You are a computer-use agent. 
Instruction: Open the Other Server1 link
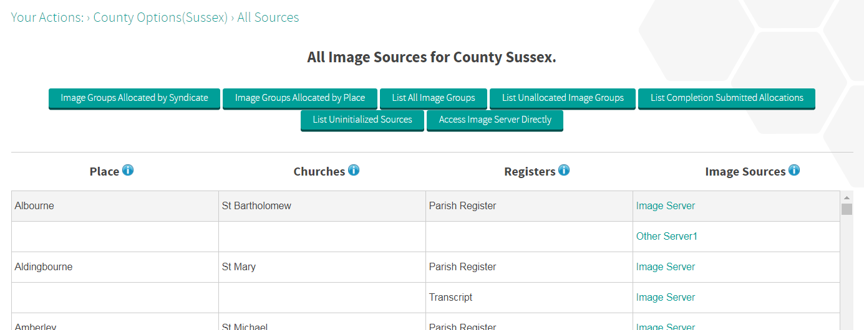point(667,237)
